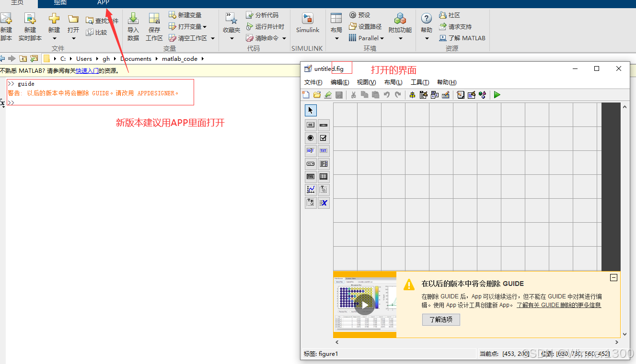Click New Script (新建脚本) button
Screen dimensions: 636x364
pos(6,27)
